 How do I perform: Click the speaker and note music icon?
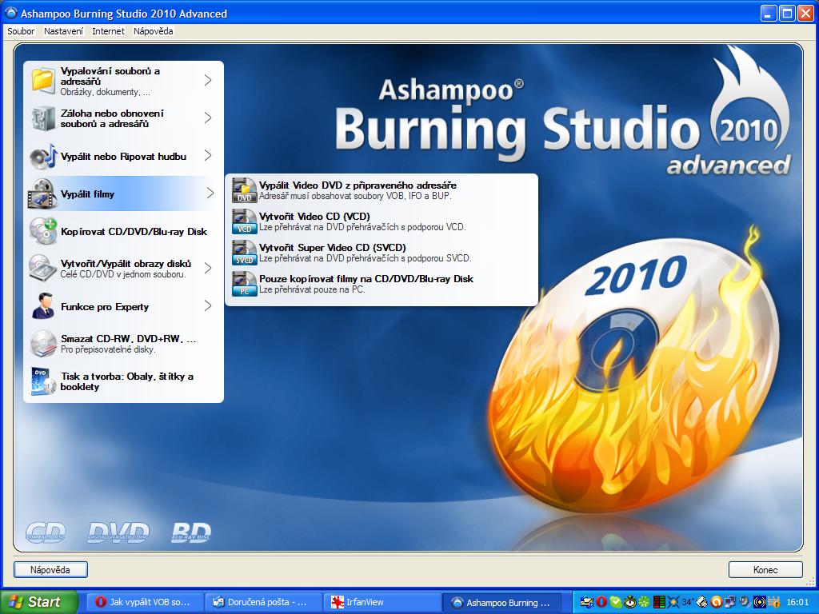click(43, 156)
